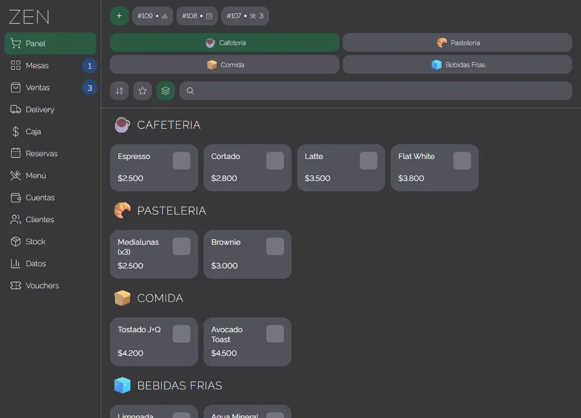The width and height of the screenshot is (581, 418).
Task: Go to Mesas in sidebar
Action: tap(51, 65)
